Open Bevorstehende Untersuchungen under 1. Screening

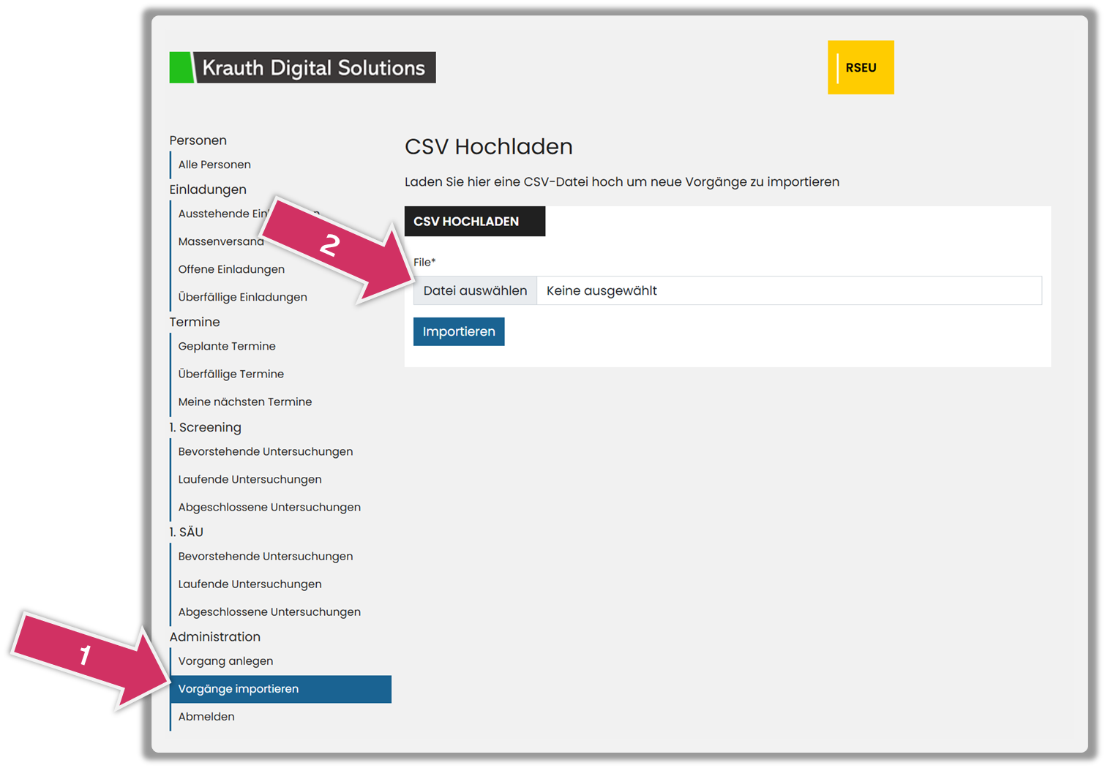(x=266, y=451)
